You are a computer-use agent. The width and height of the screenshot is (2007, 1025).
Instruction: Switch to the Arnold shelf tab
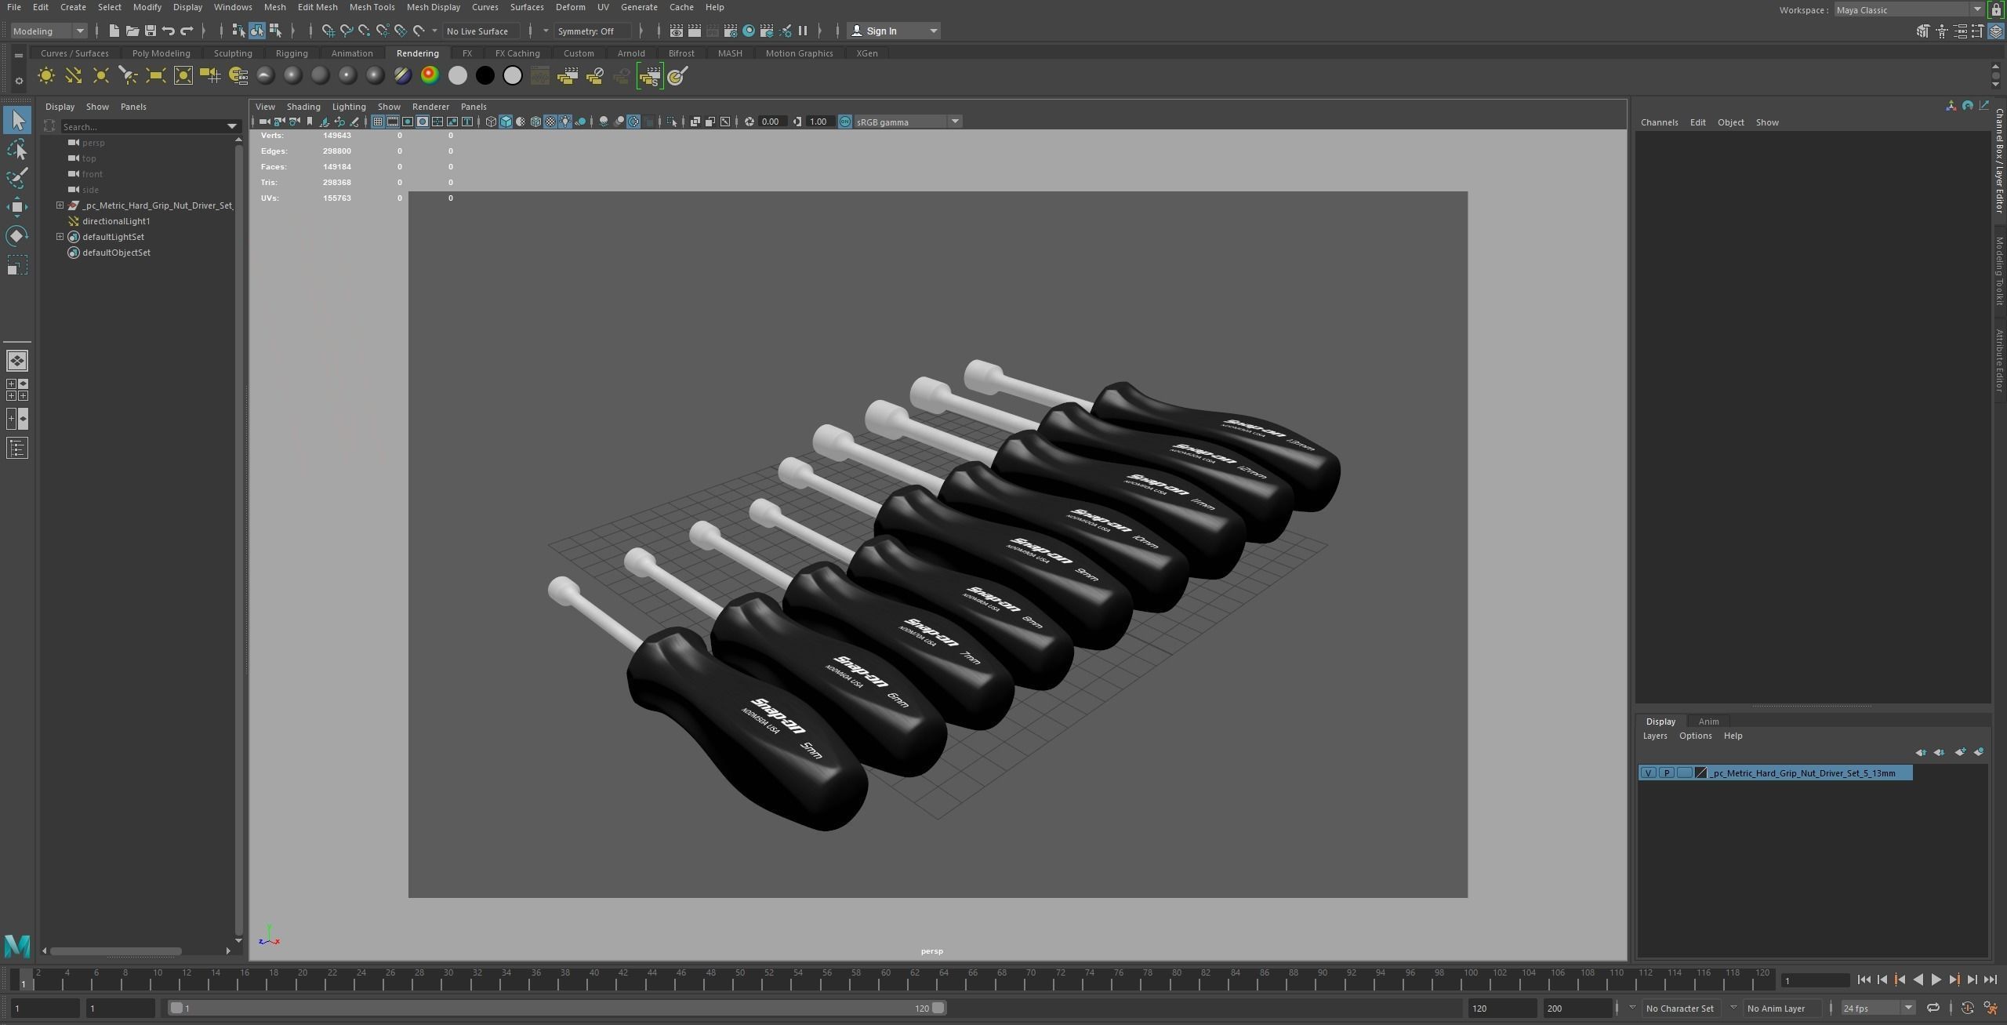[630, 53]
